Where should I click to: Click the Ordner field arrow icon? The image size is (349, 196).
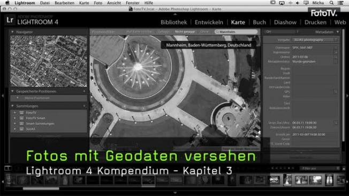click(x=336, y=57)
